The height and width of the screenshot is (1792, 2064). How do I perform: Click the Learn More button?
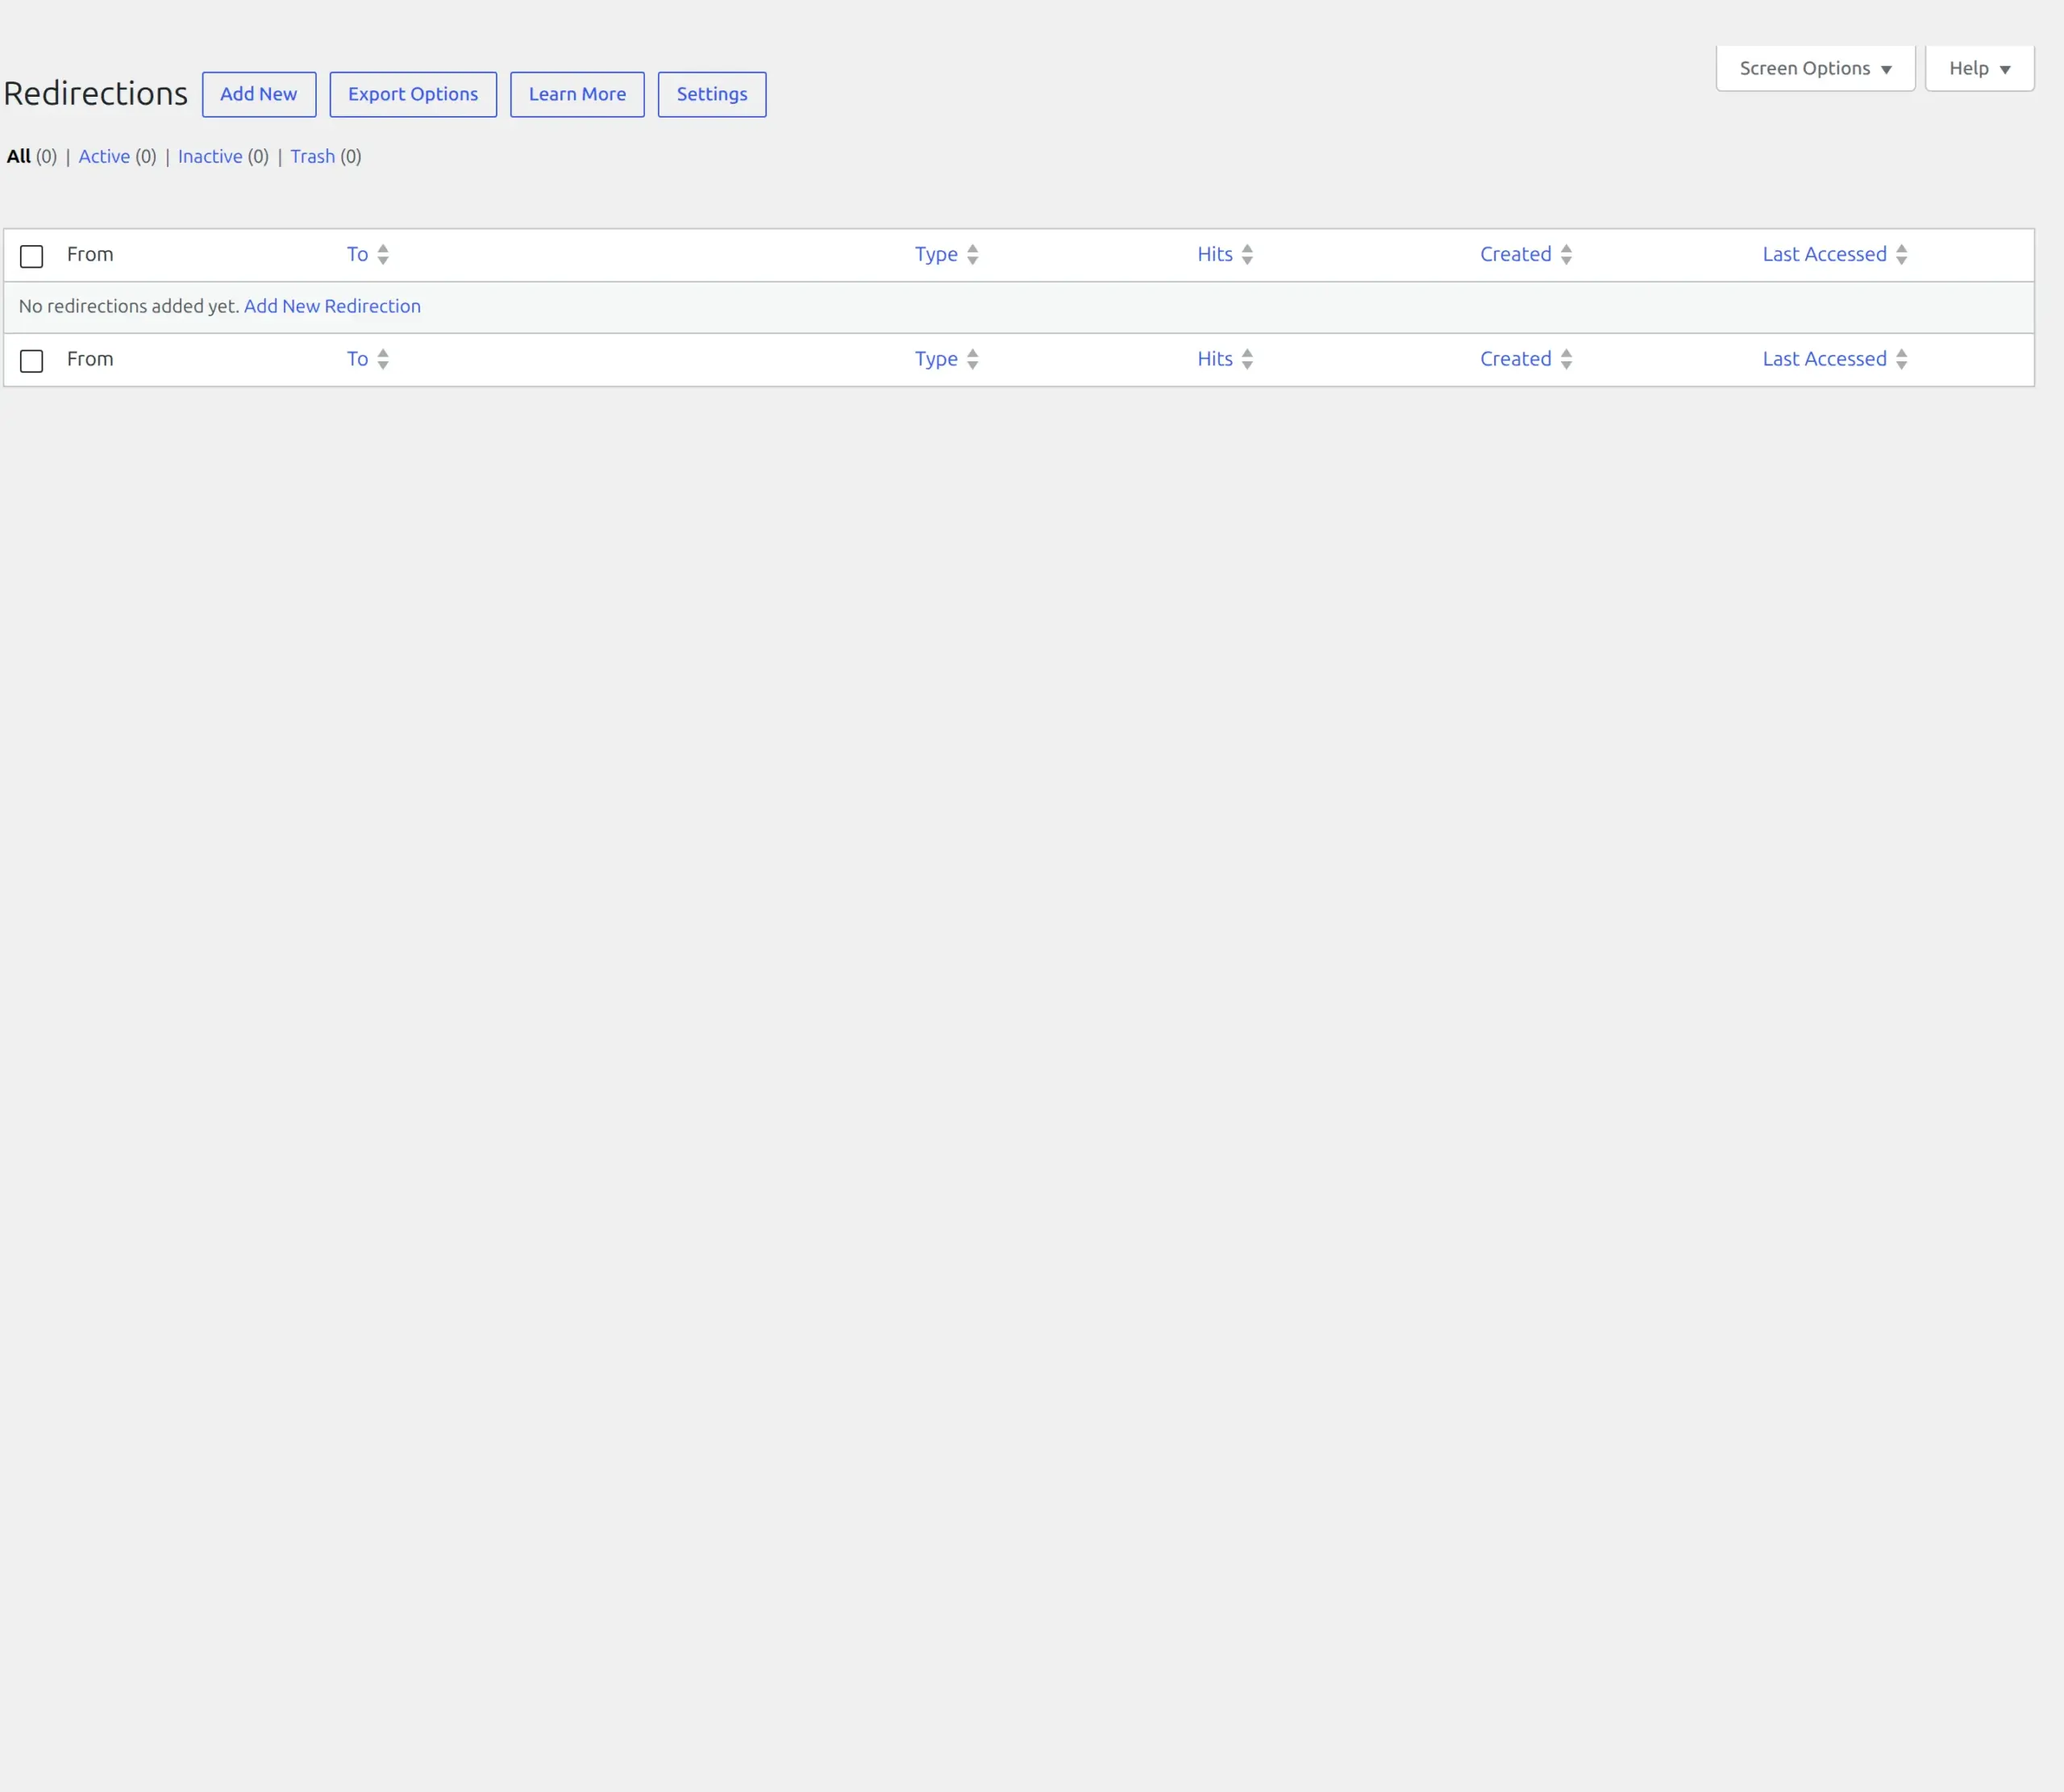point(576,94)
